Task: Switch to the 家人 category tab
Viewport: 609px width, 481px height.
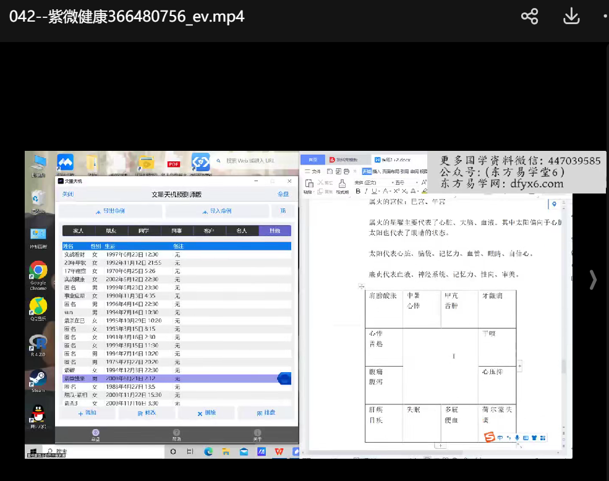Action: (x=78, y=231)
